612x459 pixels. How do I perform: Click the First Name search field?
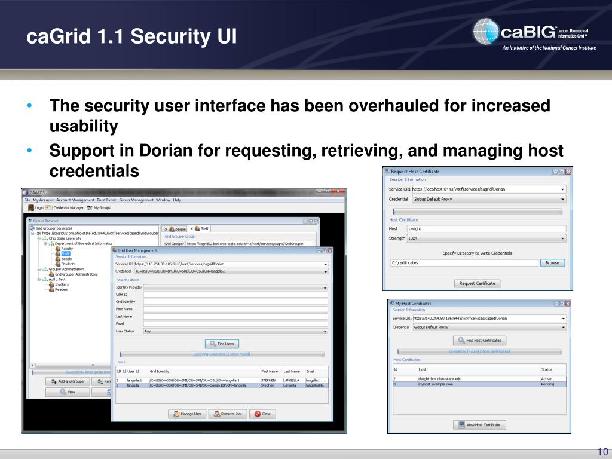[x=235, y=309]
